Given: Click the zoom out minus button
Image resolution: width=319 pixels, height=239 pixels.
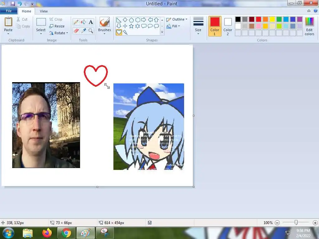Looking at the screenshot, I should 277,223.
